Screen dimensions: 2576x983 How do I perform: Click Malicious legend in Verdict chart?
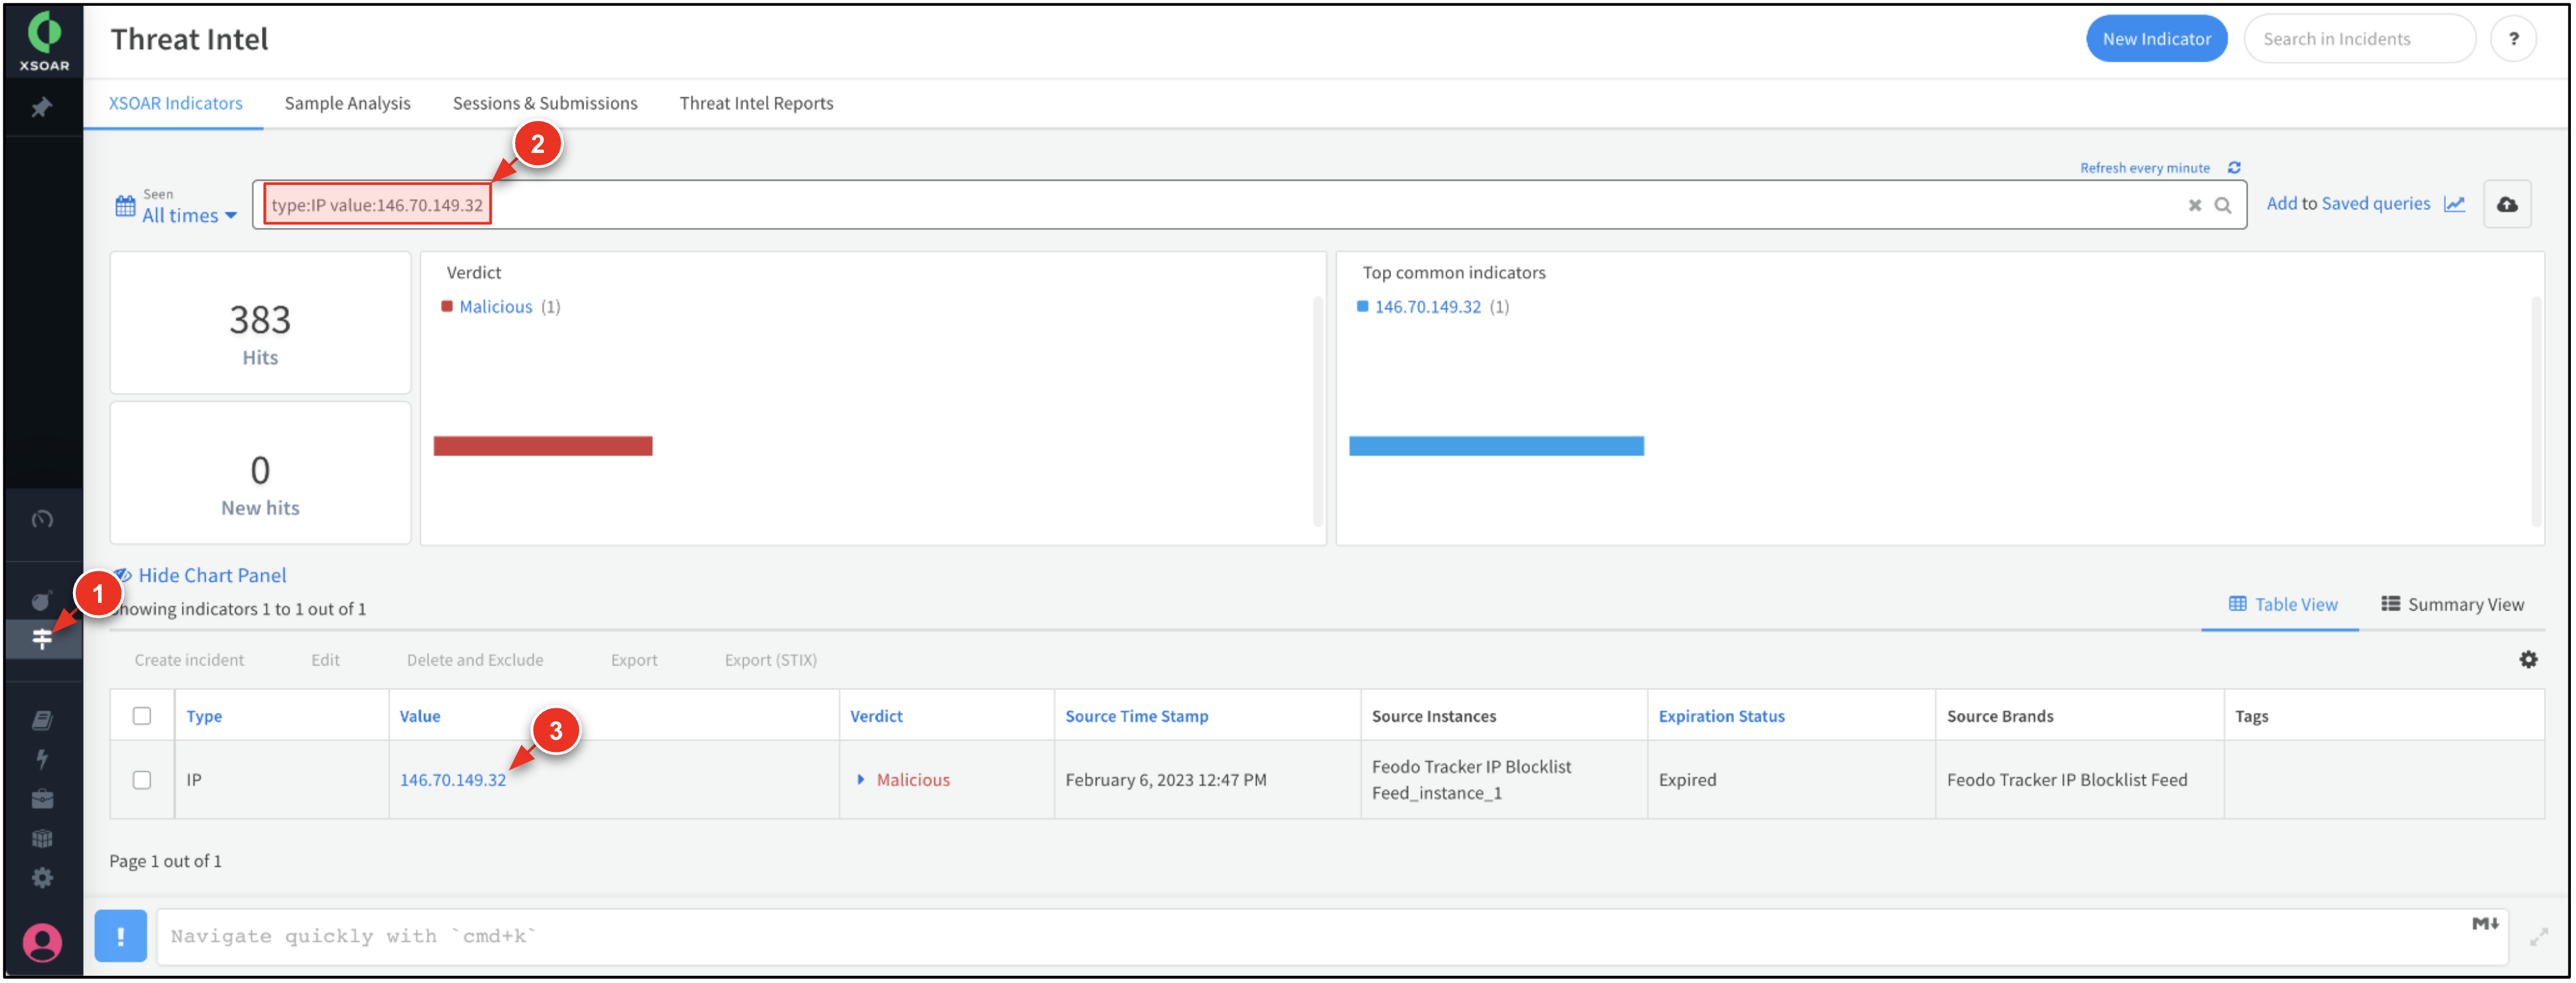(497, 307)
